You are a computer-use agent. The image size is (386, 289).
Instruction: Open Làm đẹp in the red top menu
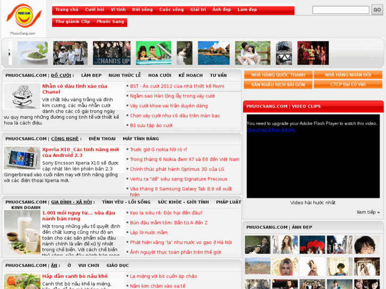[247, 10]
